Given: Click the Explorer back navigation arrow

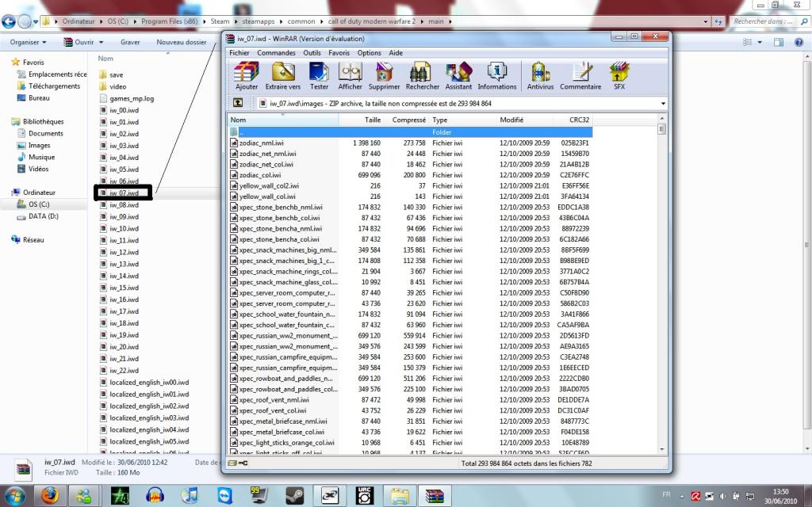Looking at the screenshot, I should click(x=8, y=21).
